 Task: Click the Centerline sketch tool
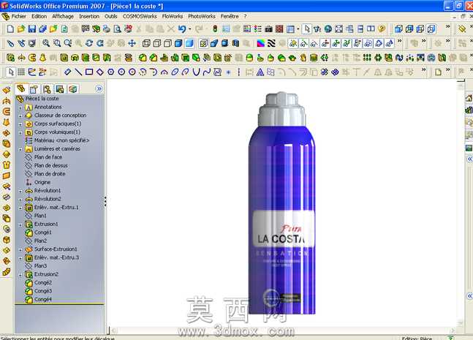(239, 72)
